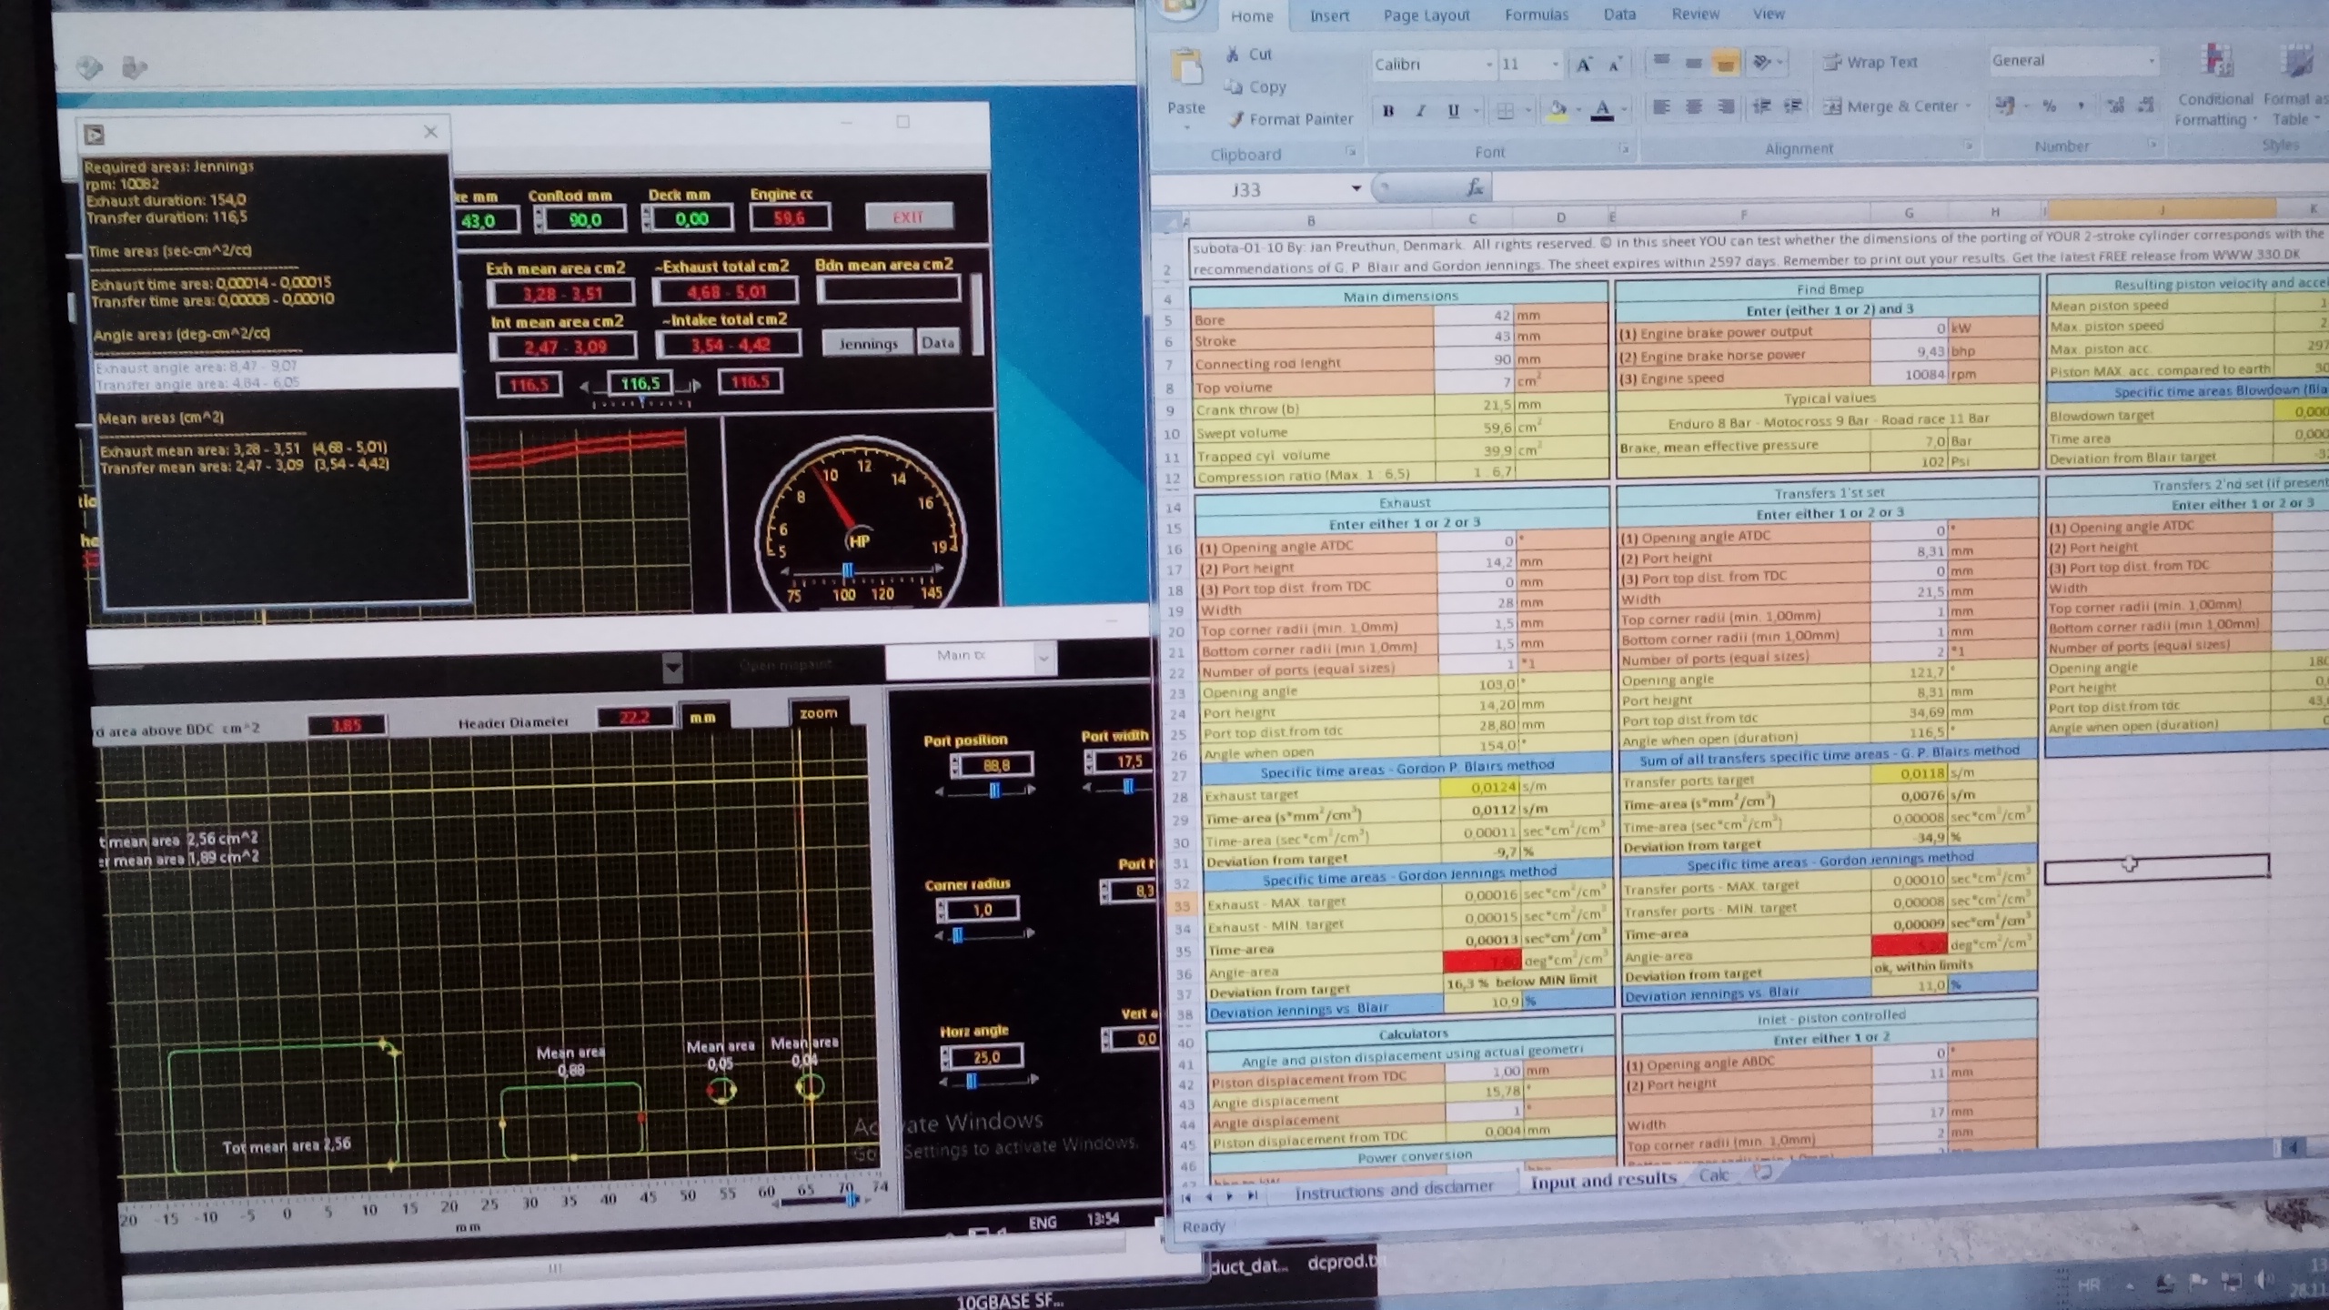Click the Orientation text-angle icon
This screenshot has height=1310, width=2329.
click(1762, 62)
